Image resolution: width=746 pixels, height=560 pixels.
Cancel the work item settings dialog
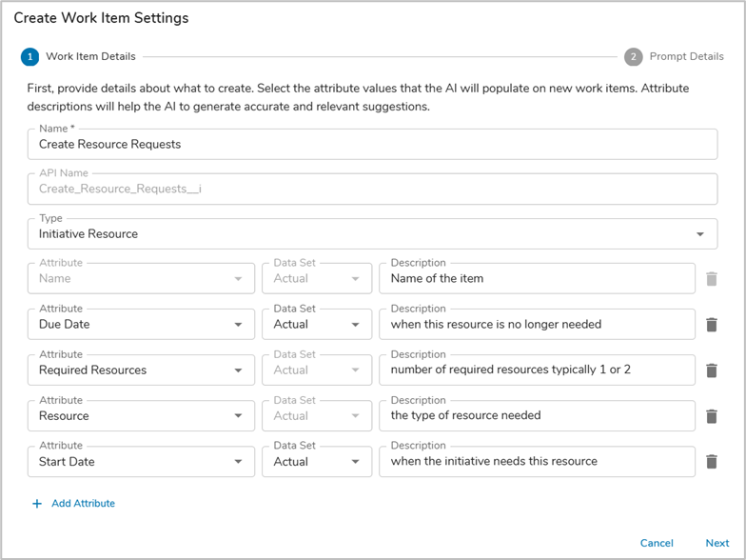click(x=657, y=543)
